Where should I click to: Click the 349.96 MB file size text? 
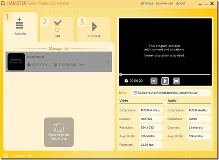[x=67, y=65]
